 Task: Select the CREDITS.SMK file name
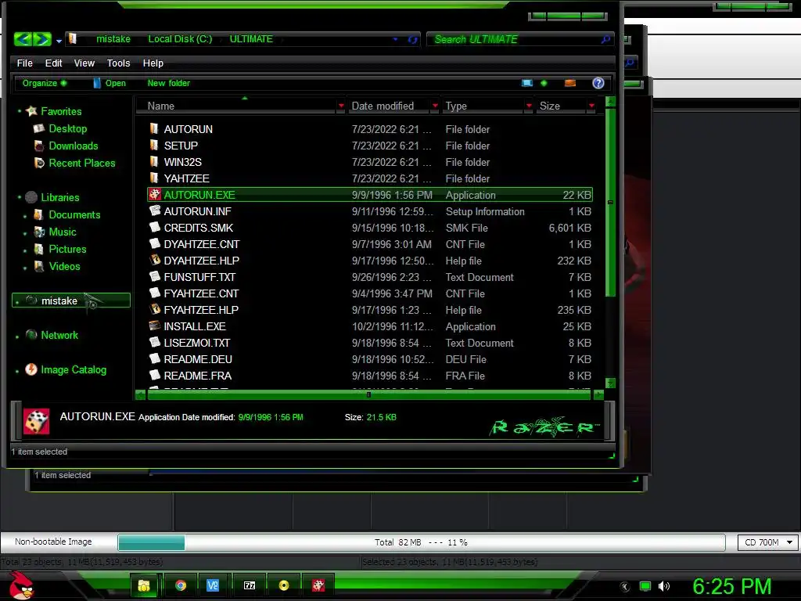pos(198,228)
